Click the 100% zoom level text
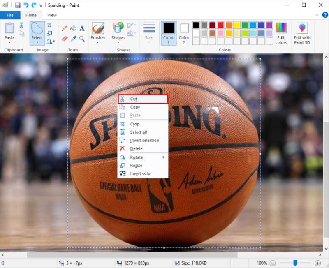Image resolution: width=329 pixels, height=268 pixels. click(x=262, y=263)
